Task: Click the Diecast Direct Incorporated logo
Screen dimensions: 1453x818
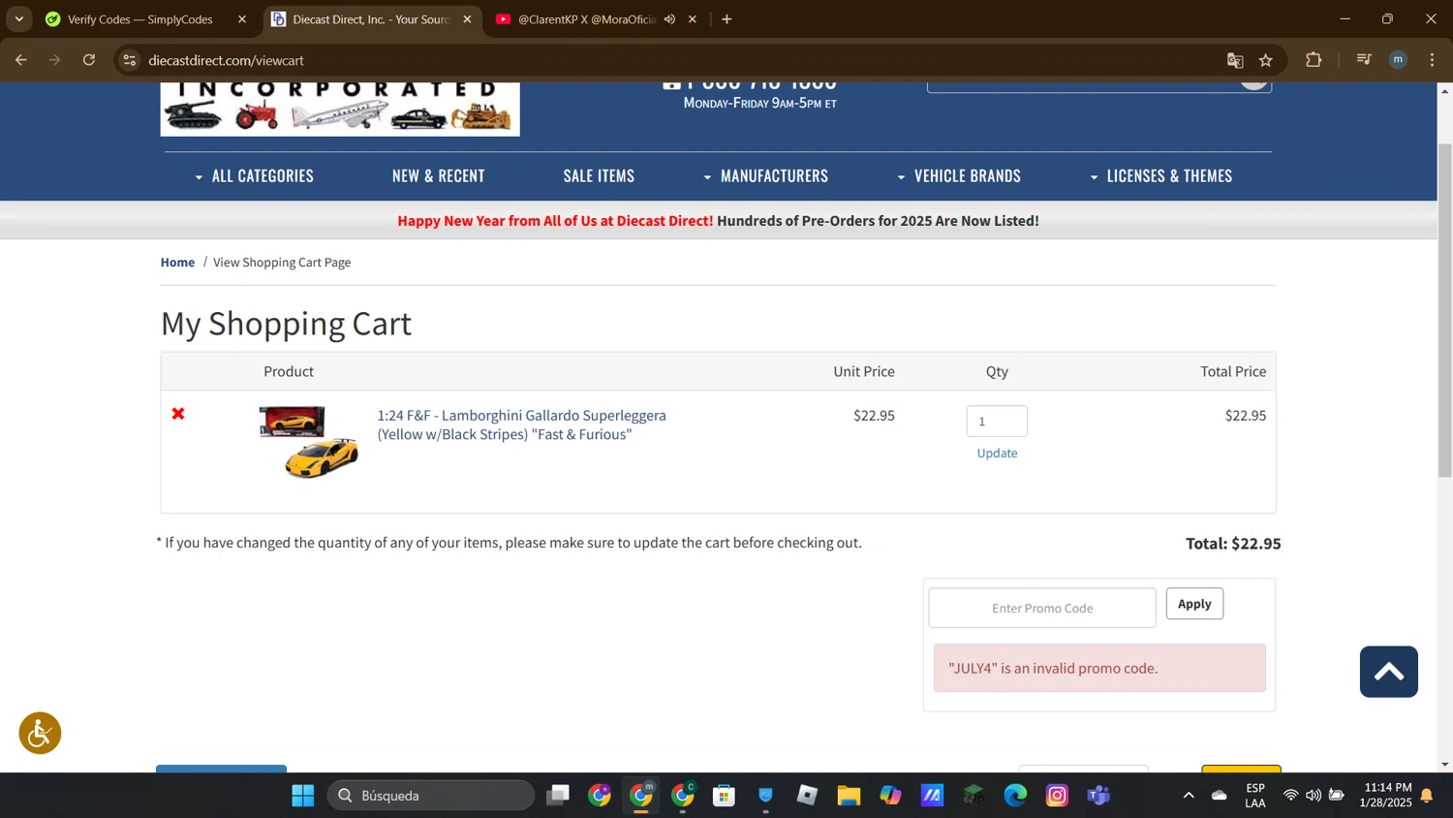Action: (340, 109)
